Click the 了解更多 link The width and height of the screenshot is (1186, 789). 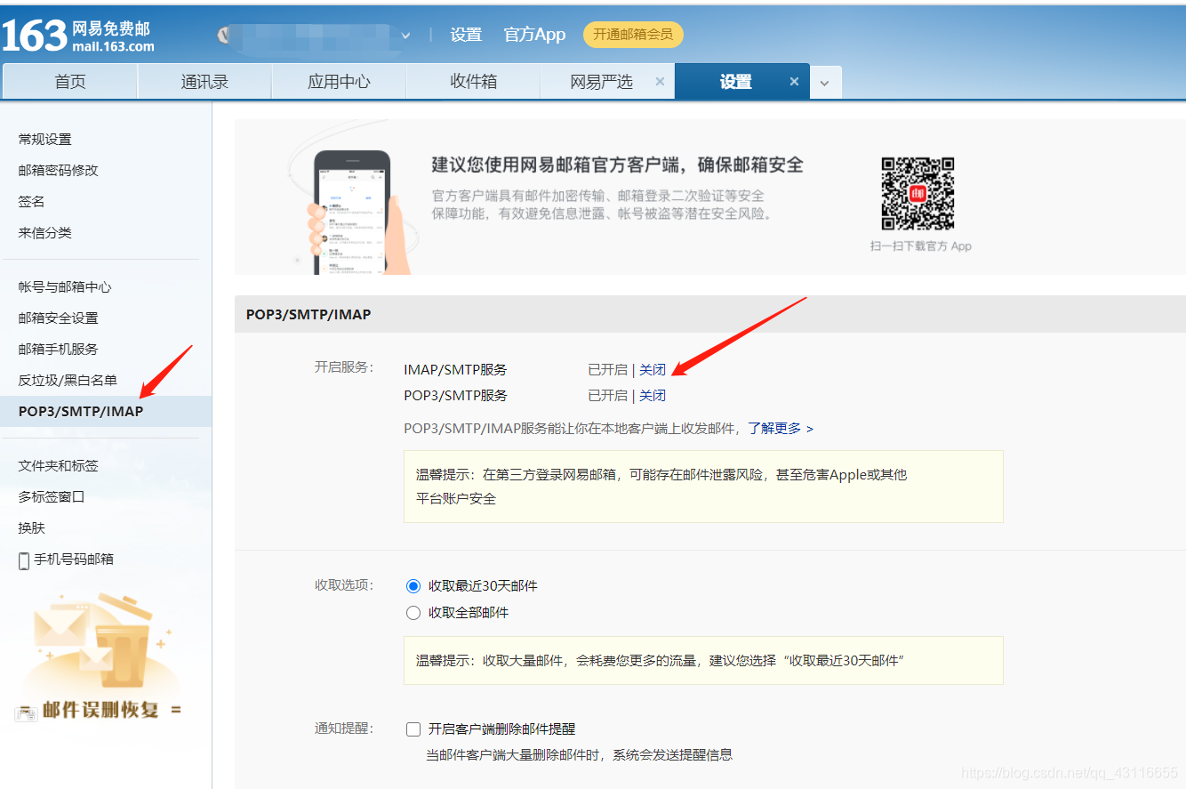(777, 426)
